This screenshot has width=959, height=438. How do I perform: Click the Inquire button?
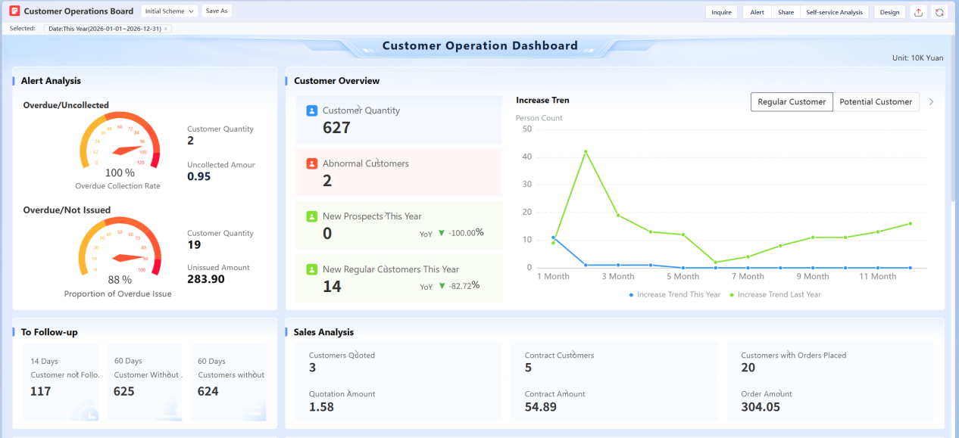pyautogui.click(x=721, y=12)
